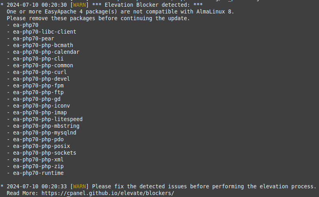The height and width of the screenshot is (197, 319).
Task: Click the ea-php70-php-mbstring entry
Action: point(46,126)
